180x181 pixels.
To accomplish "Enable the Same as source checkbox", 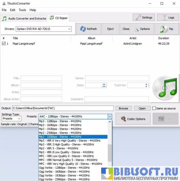I will coord(154,108).
